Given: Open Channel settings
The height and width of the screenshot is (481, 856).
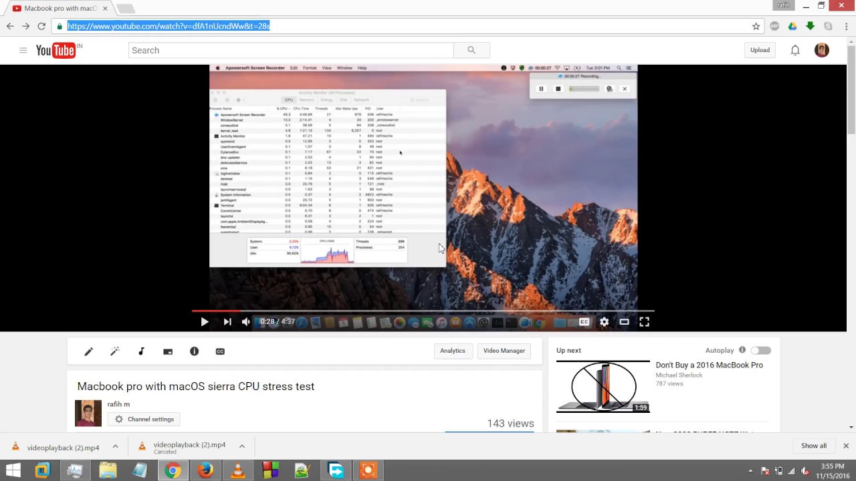Looking at the screenshot, I should (144, 420).
